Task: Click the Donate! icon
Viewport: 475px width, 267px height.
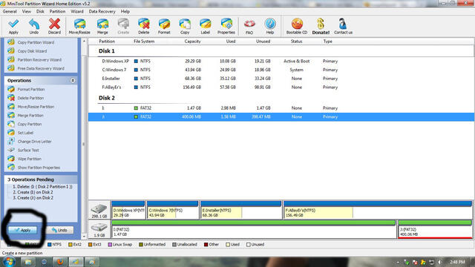Action: tap(321, 27)
